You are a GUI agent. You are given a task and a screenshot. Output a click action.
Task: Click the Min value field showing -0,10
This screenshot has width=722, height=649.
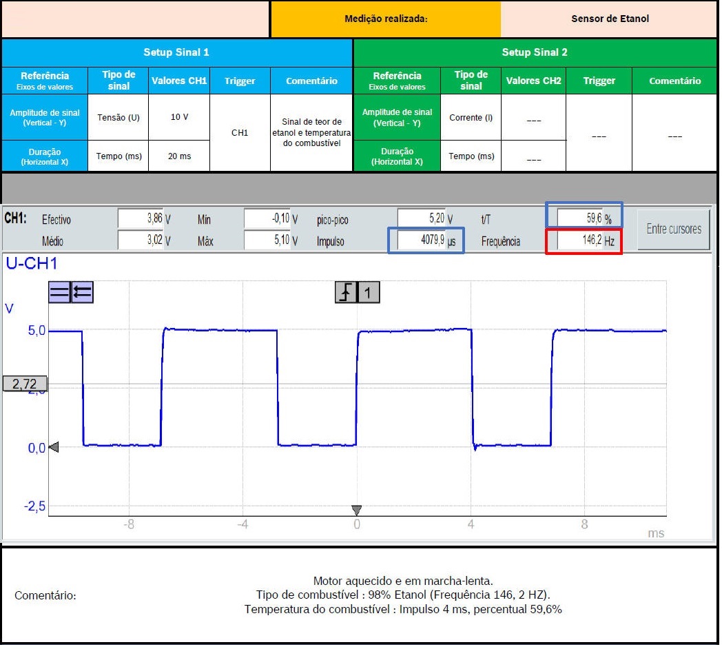point(267,220)
